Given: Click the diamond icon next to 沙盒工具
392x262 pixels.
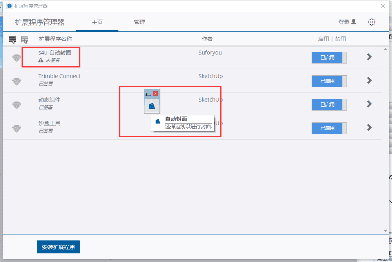Looking at the screenshot, I should (x=16, y=128).
